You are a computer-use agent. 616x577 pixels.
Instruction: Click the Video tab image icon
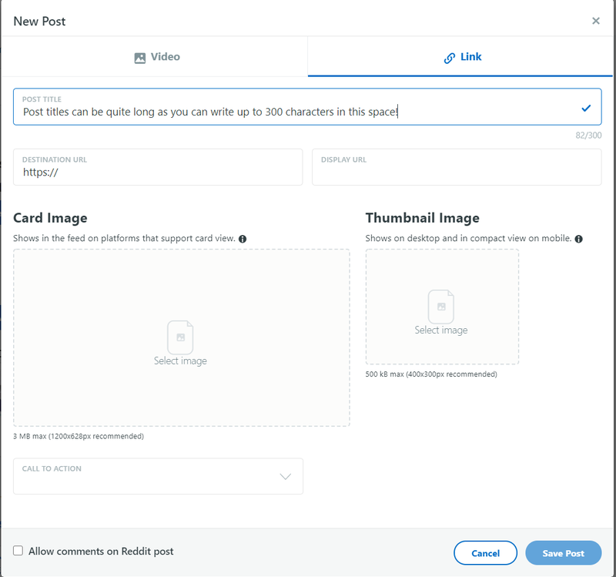140,58
